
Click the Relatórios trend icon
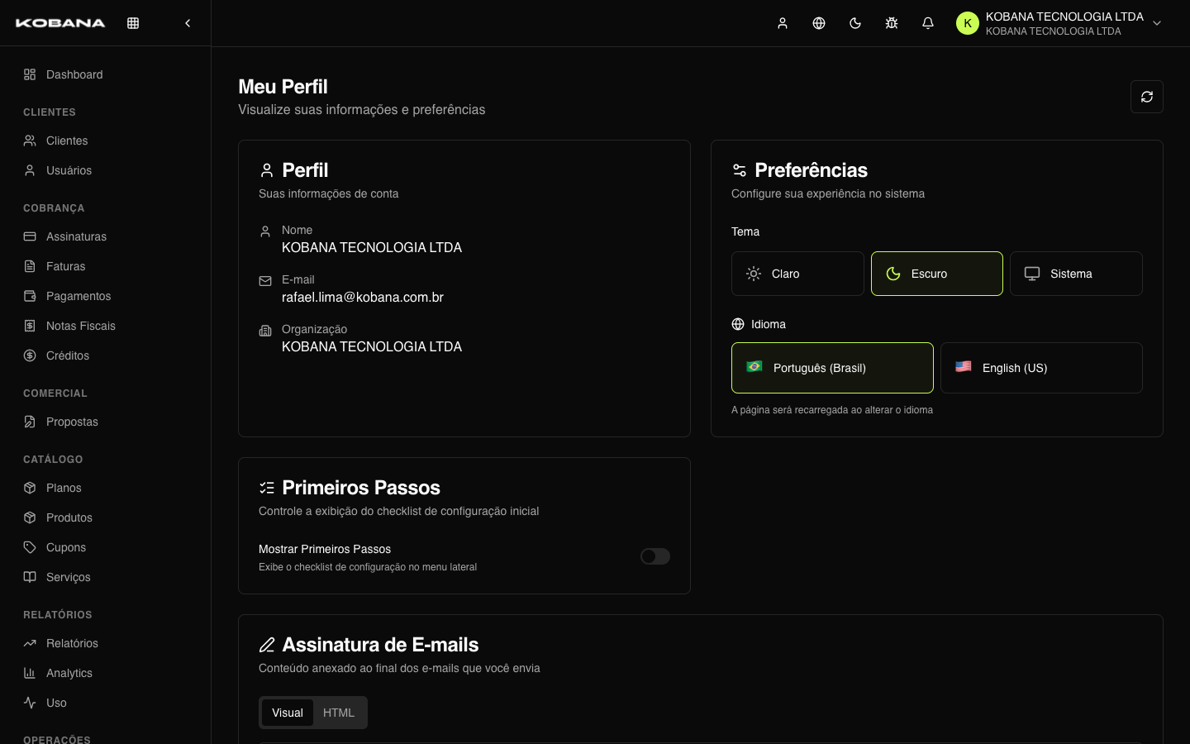(x=30, y=643)
